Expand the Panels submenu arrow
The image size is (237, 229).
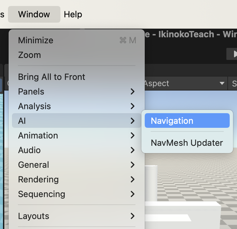tap(132, 92)
